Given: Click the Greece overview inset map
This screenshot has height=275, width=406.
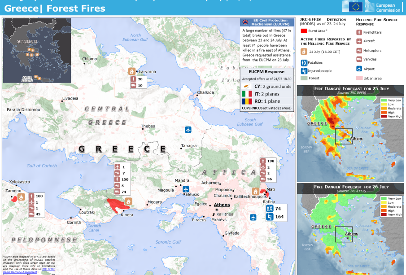Looking at the screenshot, I should pos(37,51).
